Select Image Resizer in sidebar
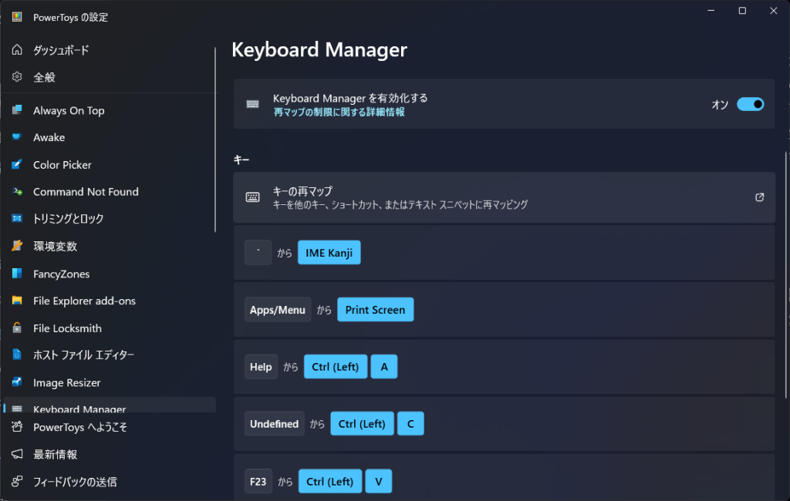Screen dimensions: 790x501 coord(110,382)
